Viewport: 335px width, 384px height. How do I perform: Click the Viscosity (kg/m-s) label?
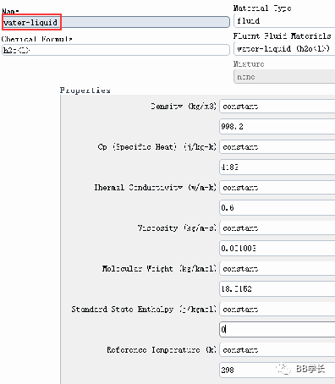177,228
